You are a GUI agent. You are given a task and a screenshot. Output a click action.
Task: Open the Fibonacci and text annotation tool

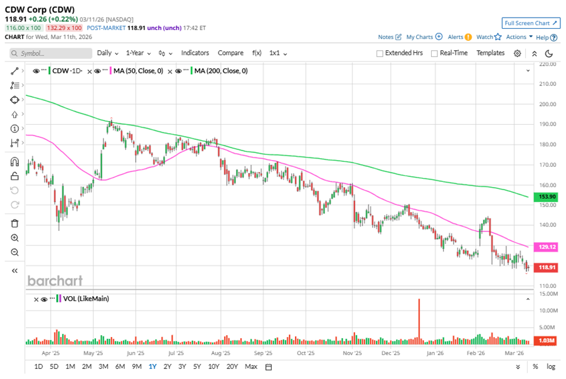pyautogui.click(x=14, y=85)
